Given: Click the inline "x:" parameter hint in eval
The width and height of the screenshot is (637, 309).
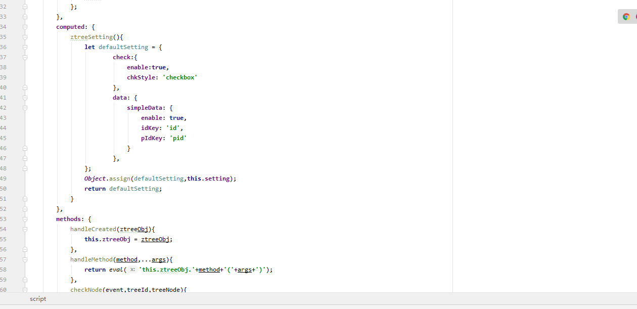Looking at the screenshot, I should click(x=132, y=269).
